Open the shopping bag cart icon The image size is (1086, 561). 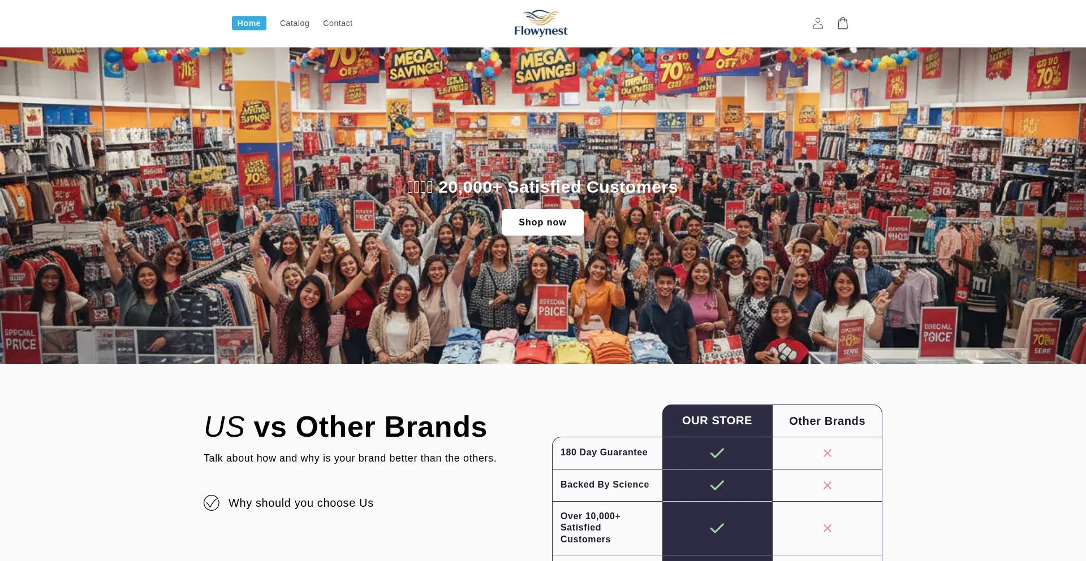click(x=843, y=23)
